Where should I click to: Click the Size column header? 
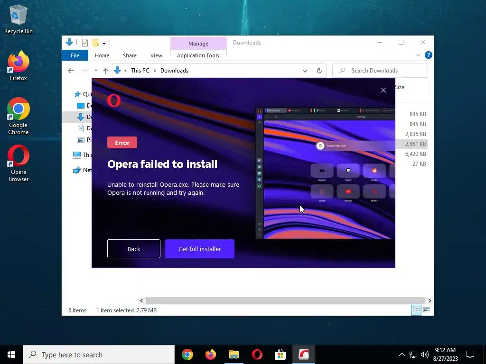point(412,87)
